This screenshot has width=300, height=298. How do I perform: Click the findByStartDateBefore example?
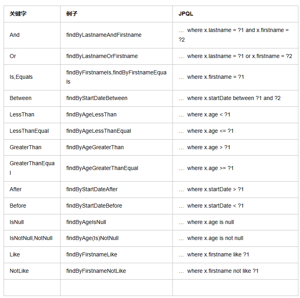coord(94,206)
